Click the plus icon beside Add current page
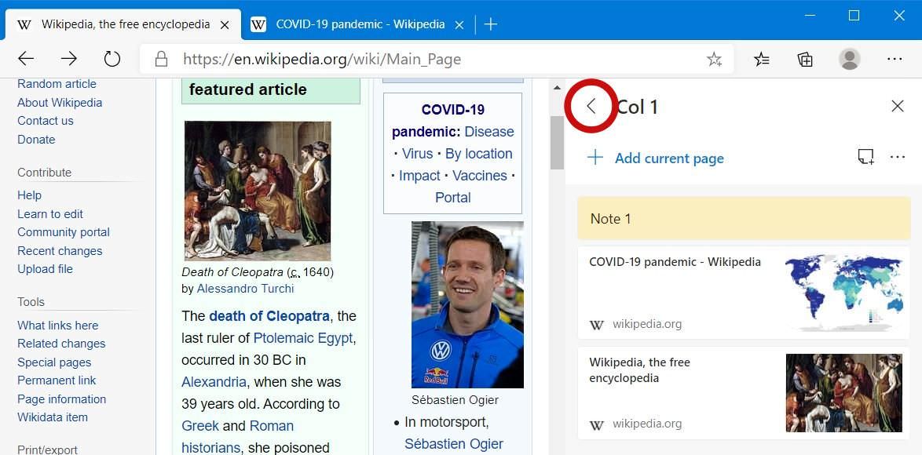Viewport: 922px width, 455px height. point(595,158)
